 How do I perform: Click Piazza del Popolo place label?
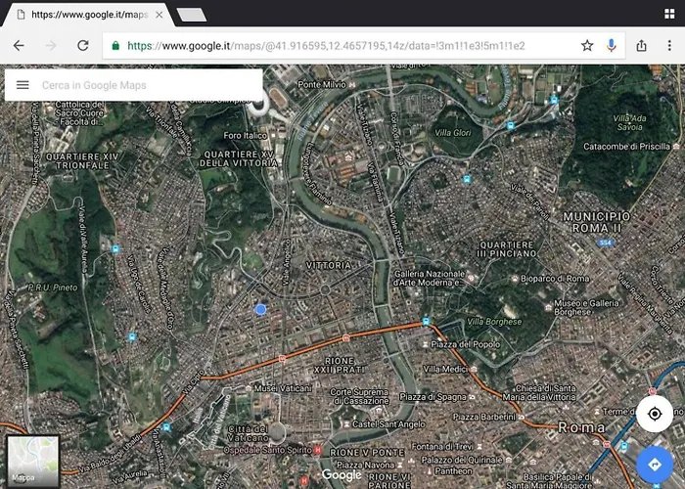pos(465,344)
